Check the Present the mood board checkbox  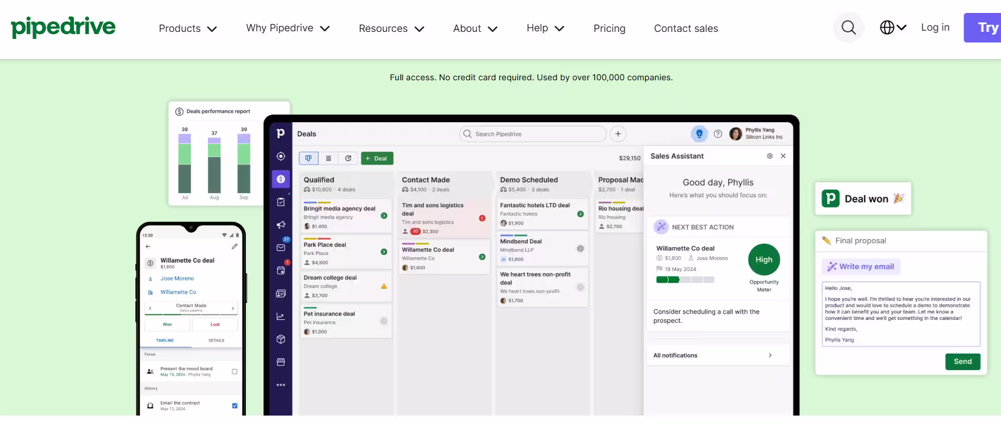pos(235,372)
